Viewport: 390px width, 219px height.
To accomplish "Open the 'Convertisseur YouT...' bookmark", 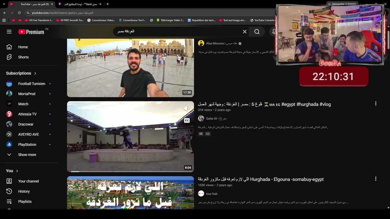I will pos(132,20).
